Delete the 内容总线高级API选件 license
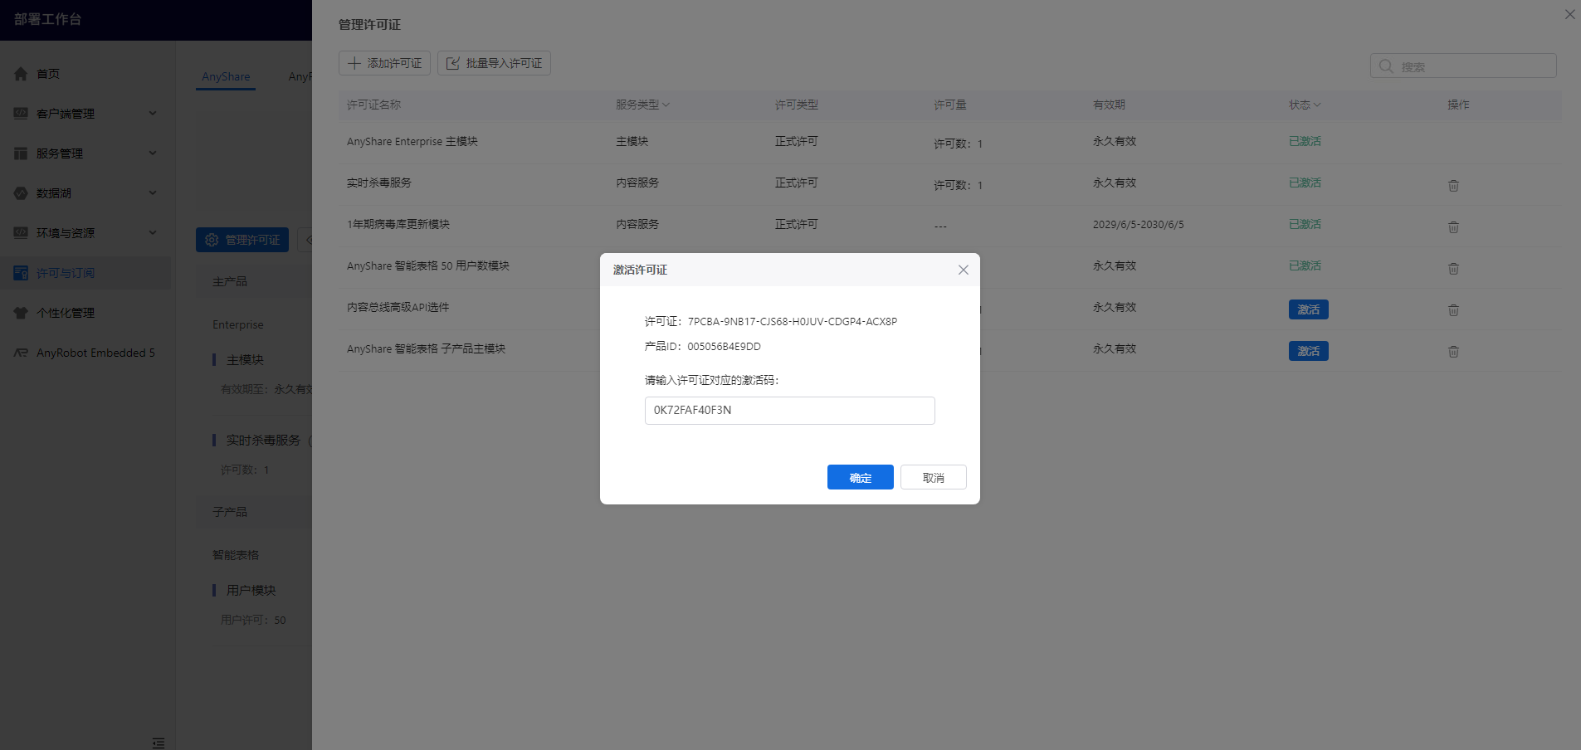This screenshot has height=750, width=1581. click(x=1453, y=309)
